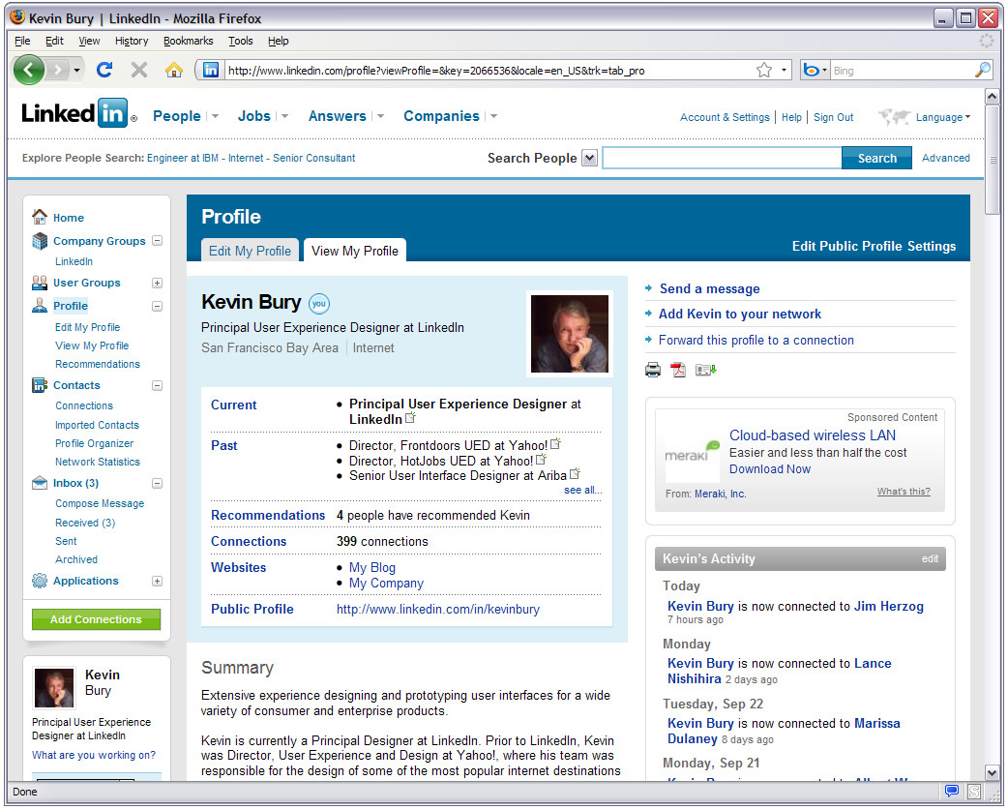The image size is (1008, 810).
Task: Click the LinkedIn site icon in the address bar
Action: click(x=210, y=70)
